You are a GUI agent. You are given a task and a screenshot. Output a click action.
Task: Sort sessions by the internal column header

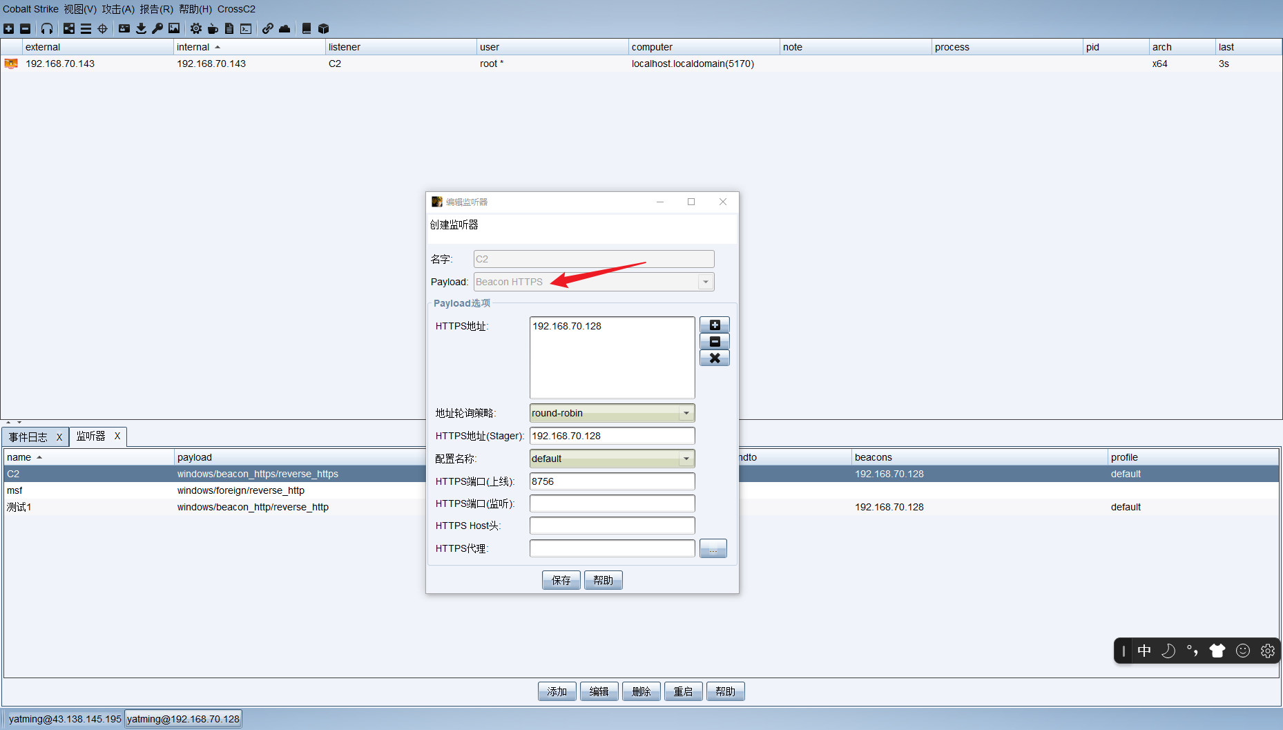pos(249,47)
